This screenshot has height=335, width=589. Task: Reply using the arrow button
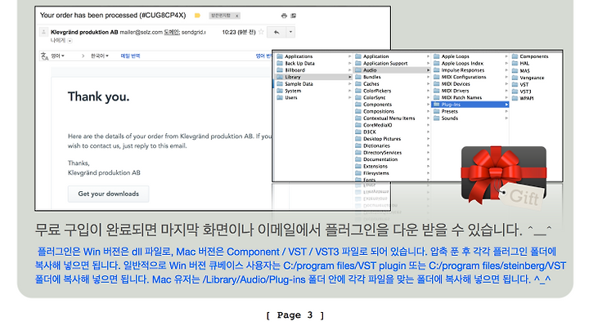click(277, 32)
